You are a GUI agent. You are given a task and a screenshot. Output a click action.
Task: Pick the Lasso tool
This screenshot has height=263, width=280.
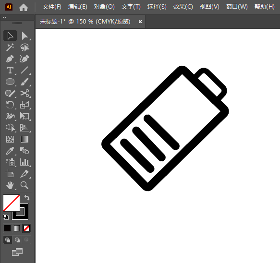[x=24, y=48]
